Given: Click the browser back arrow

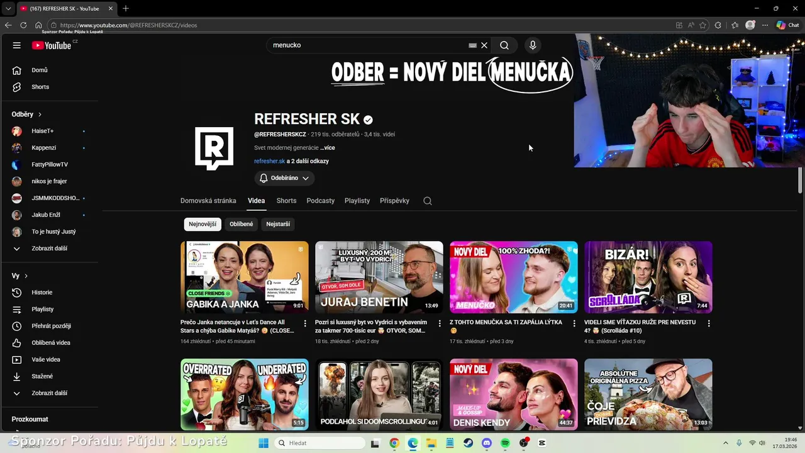Looking at the screenshot, I should 8,25.
